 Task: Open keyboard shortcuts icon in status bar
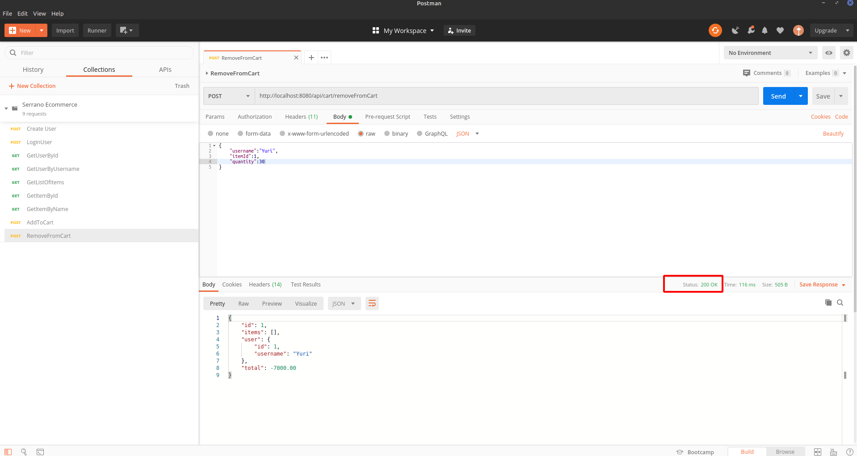coord(834,452)
